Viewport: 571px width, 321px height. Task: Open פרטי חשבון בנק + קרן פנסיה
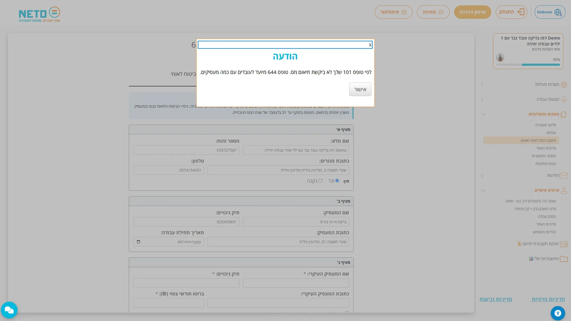tap(535, 209)
